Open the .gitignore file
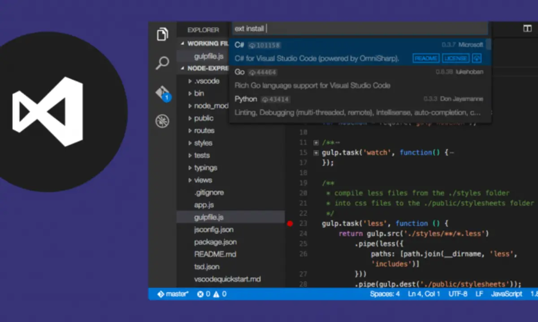Screen dimensions: 538x322 point(209,192)
